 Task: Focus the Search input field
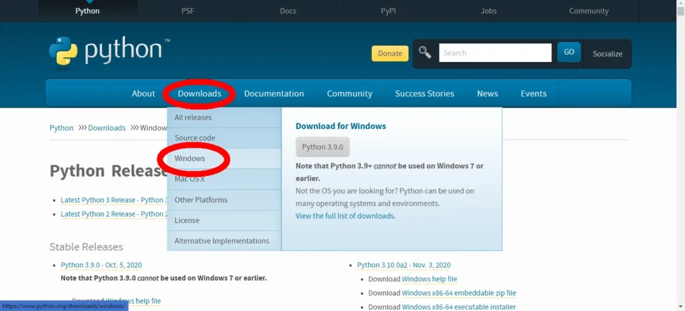(496, 53)
